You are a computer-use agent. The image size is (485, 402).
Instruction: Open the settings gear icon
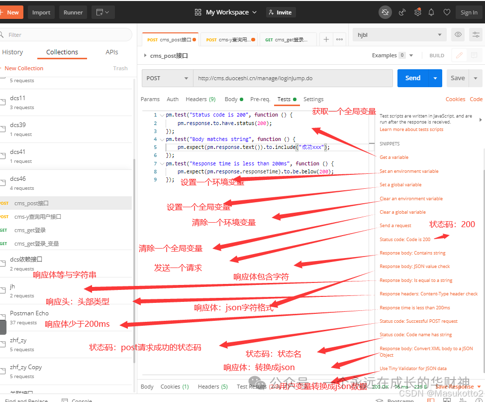417,12
